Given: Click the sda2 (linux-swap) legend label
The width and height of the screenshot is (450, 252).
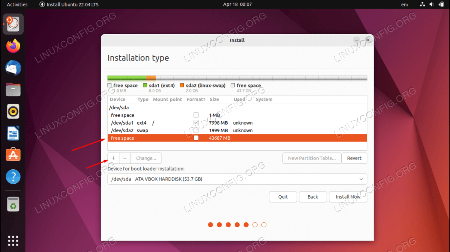Looking at the screenshot, I should [x=206, y=86].
